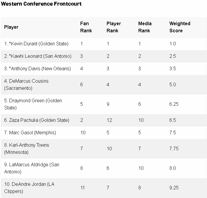207x198 pixels.
Task: Click the Fan Rank column header
Action: (86, 27)
